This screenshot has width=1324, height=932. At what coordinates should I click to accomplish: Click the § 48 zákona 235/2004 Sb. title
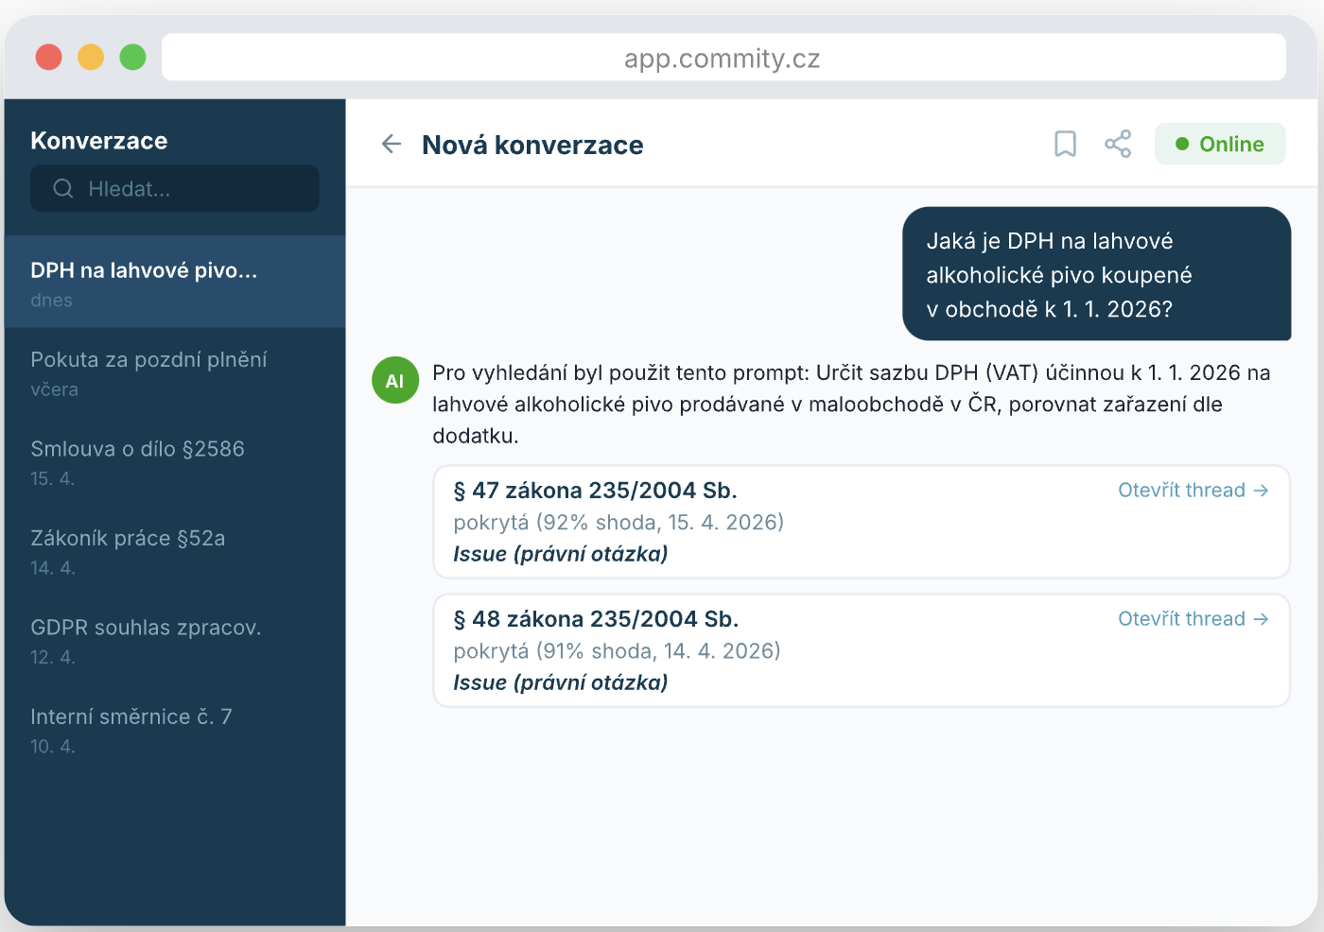596,618
